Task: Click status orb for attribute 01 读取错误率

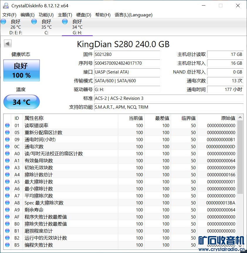Action: [x=7, y=125]
